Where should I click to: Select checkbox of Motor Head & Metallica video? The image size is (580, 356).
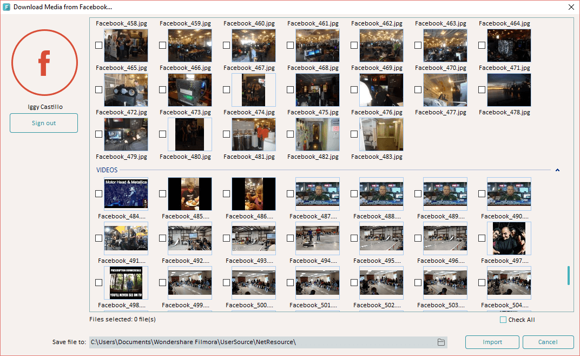tap(99, 193)
